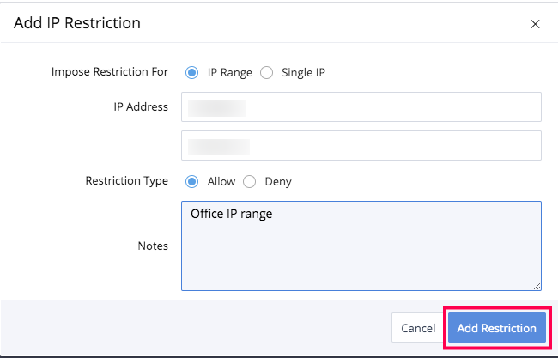Viewport: 558px width, 358px height.
Task: Focus the second IP Address range field
Action: (x=361, y=145)
